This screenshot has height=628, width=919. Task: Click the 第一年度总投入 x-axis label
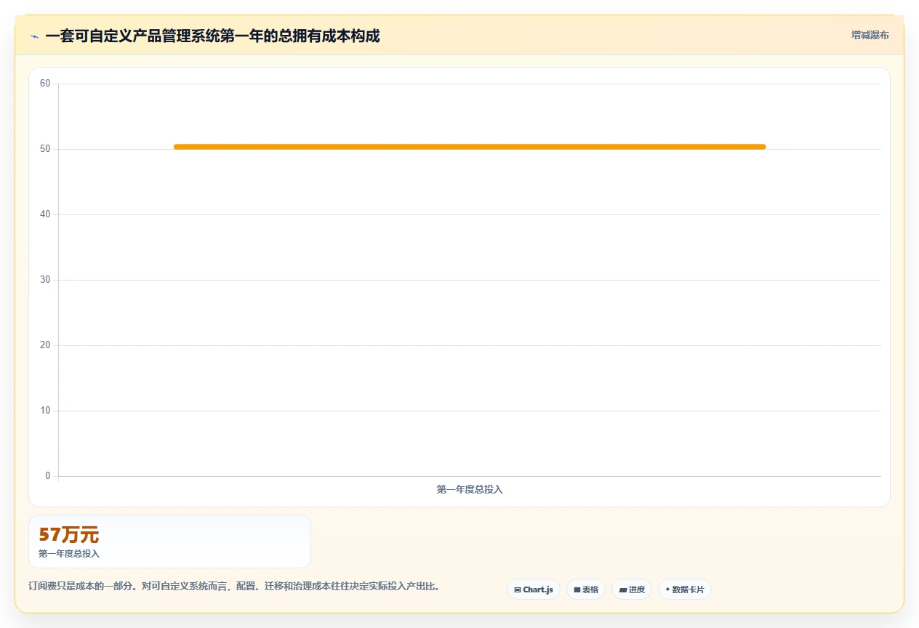click(470, 490)
